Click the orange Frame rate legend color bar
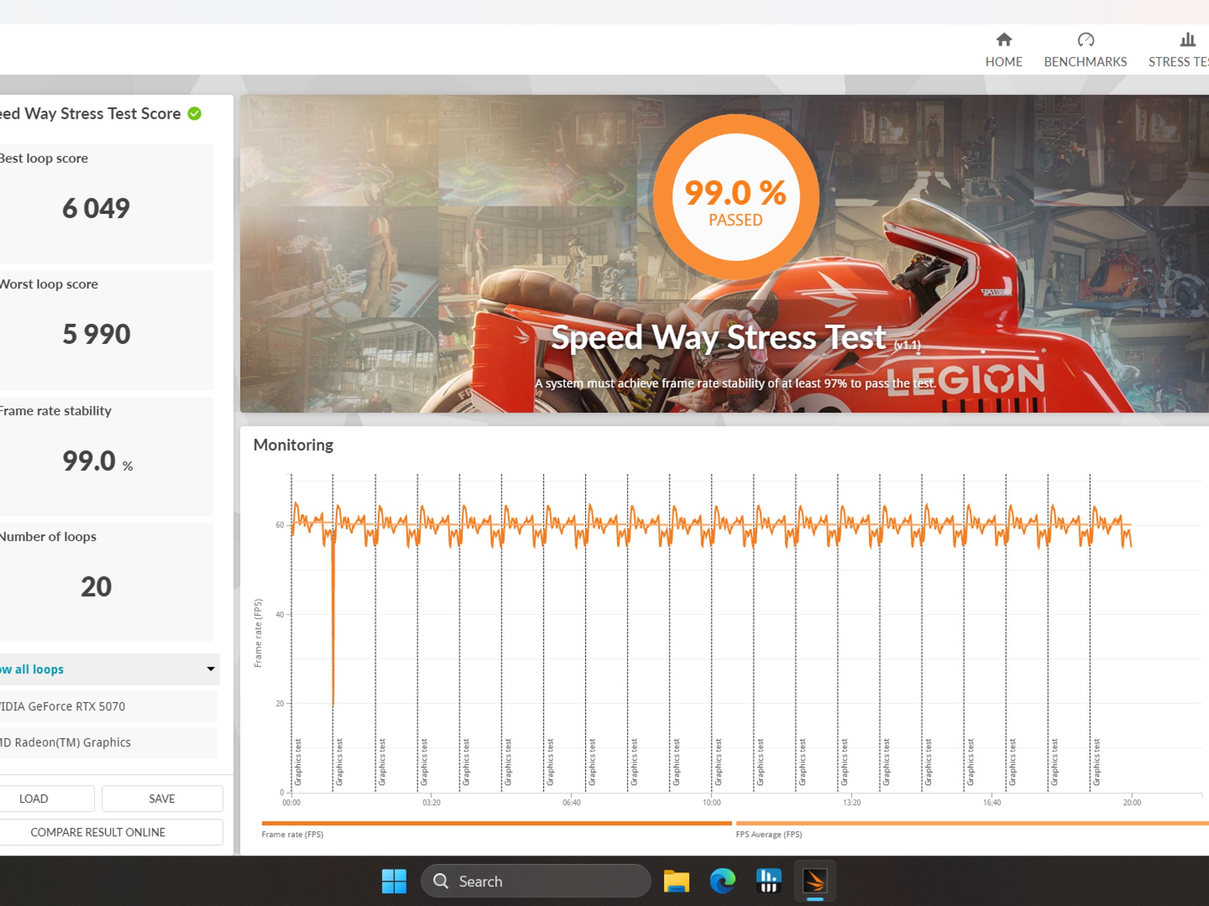Viewport: 1209px width, 906px height. (x=496, y=822)
